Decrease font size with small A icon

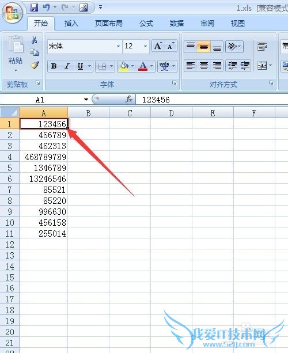point(171,46)
